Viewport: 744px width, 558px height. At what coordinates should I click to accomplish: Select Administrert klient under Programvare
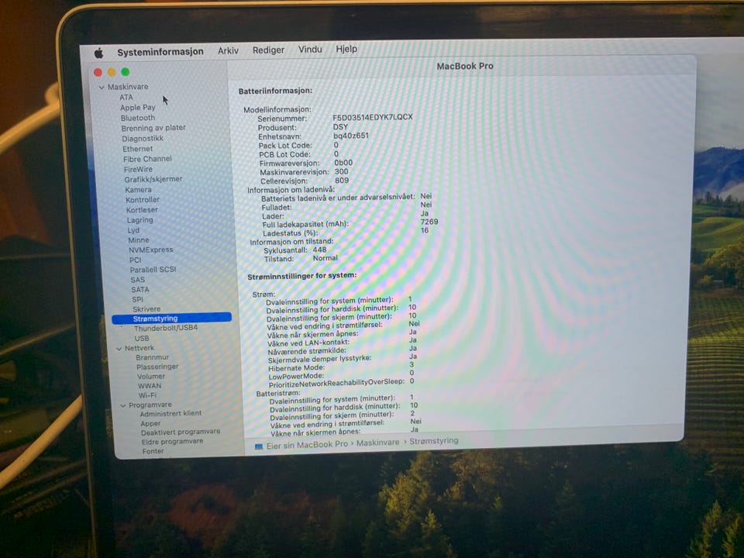click(x=170, y=413)
